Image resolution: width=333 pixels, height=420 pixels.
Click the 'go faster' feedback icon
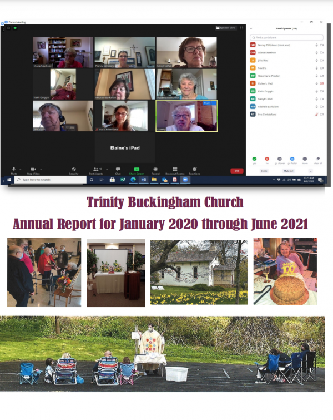(x=292, y=159)
